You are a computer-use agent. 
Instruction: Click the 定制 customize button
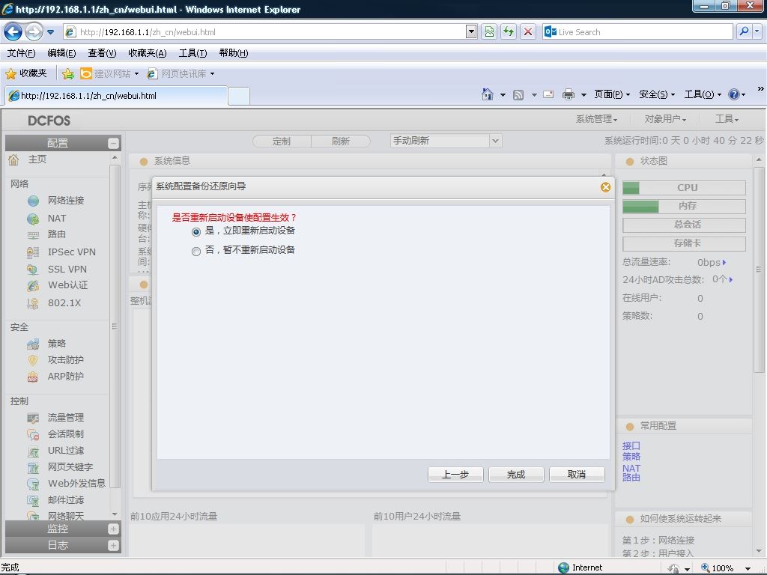click(x=282, y=142)
